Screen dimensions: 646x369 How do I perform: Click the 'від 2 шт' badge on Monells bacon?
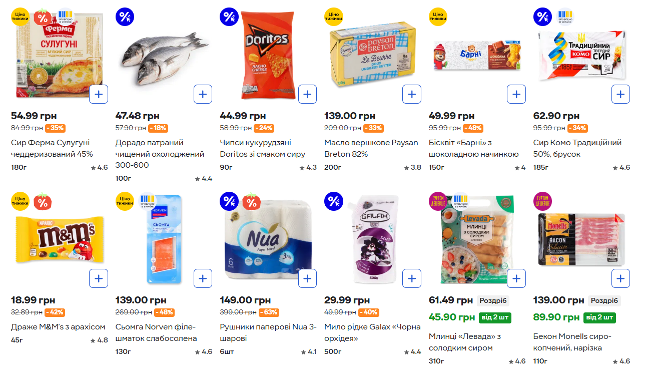point(599,317)
